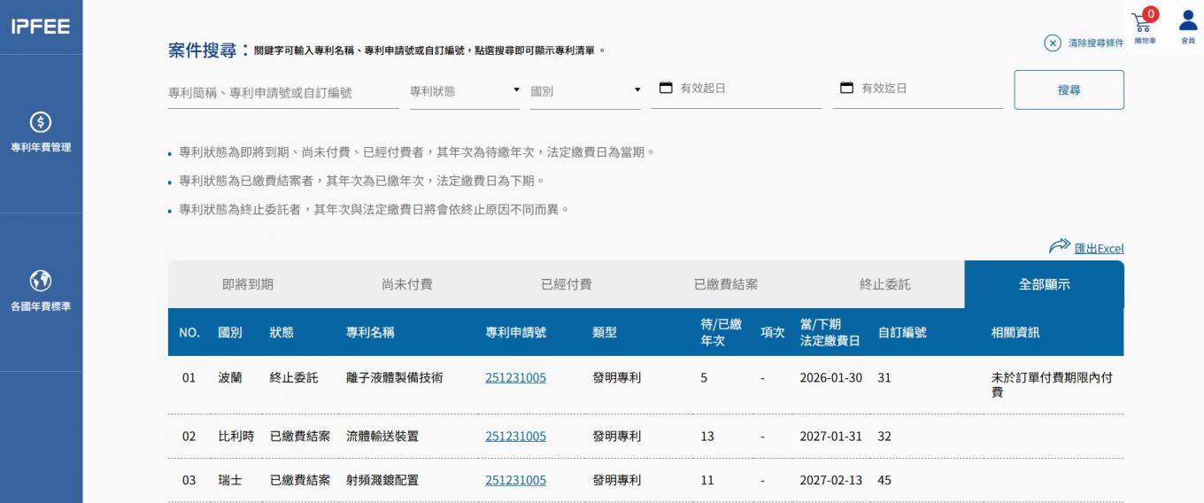Show the 全部顯示 tab
1204x503 pixels.
pyautogui.click(x=1044, y=284)
